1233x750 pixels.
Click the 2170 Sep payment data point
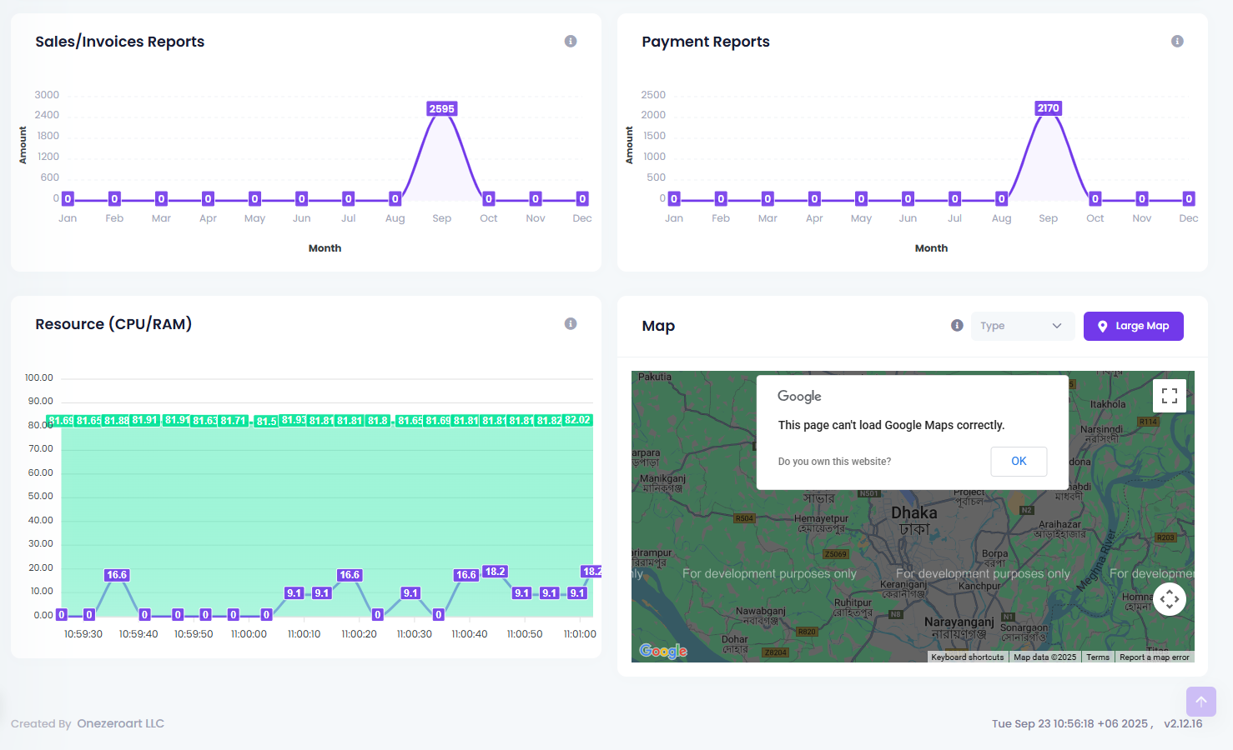pyautogui.click(x=1048, y=108)
